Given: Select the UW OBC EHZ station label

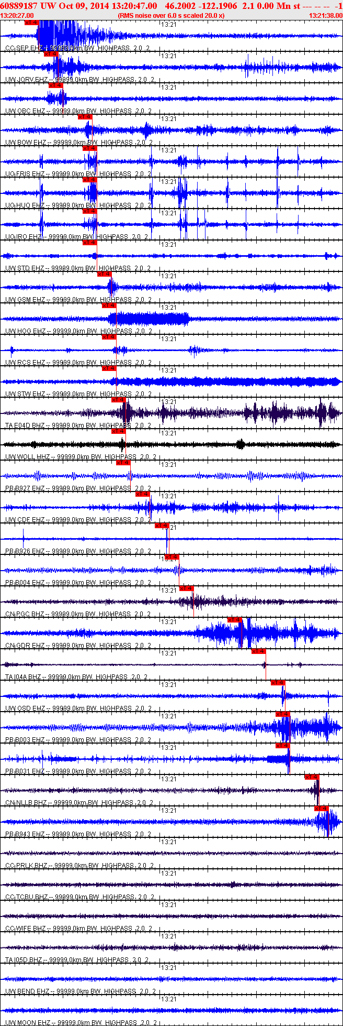Looking at the screenshot, I should 25,111.
